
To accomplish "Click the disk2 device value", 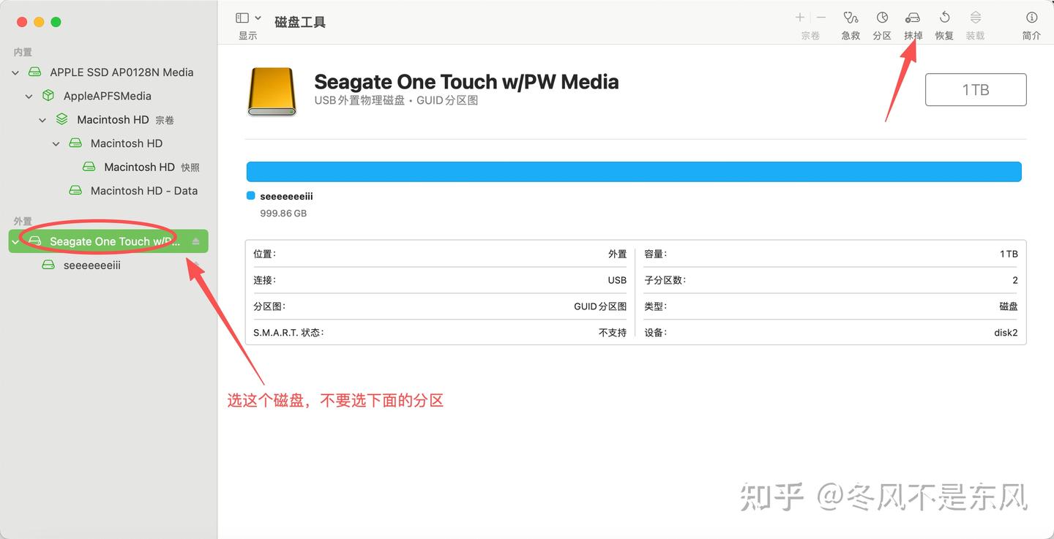I will (x=1006, y=333).
